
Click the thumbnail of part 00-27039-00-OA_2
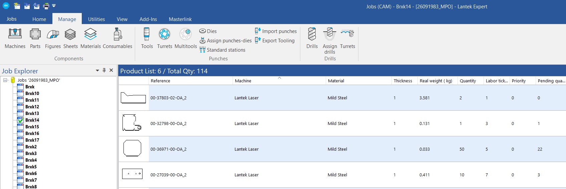pos(132,174)
